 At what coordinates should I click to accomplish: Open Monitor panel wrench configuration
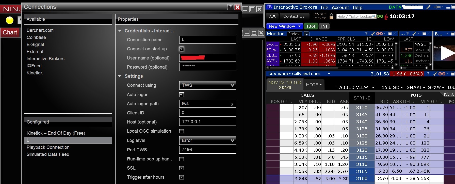point(373,34)
